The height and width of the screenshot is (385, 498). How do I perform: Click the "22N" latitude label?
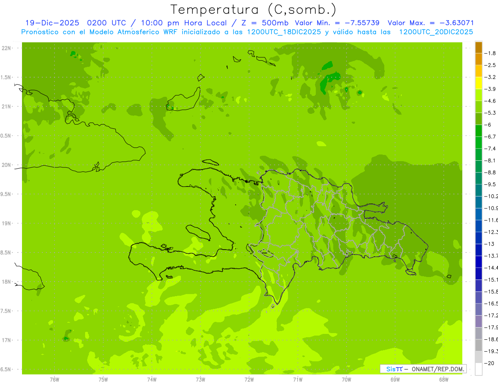(7, 48)
